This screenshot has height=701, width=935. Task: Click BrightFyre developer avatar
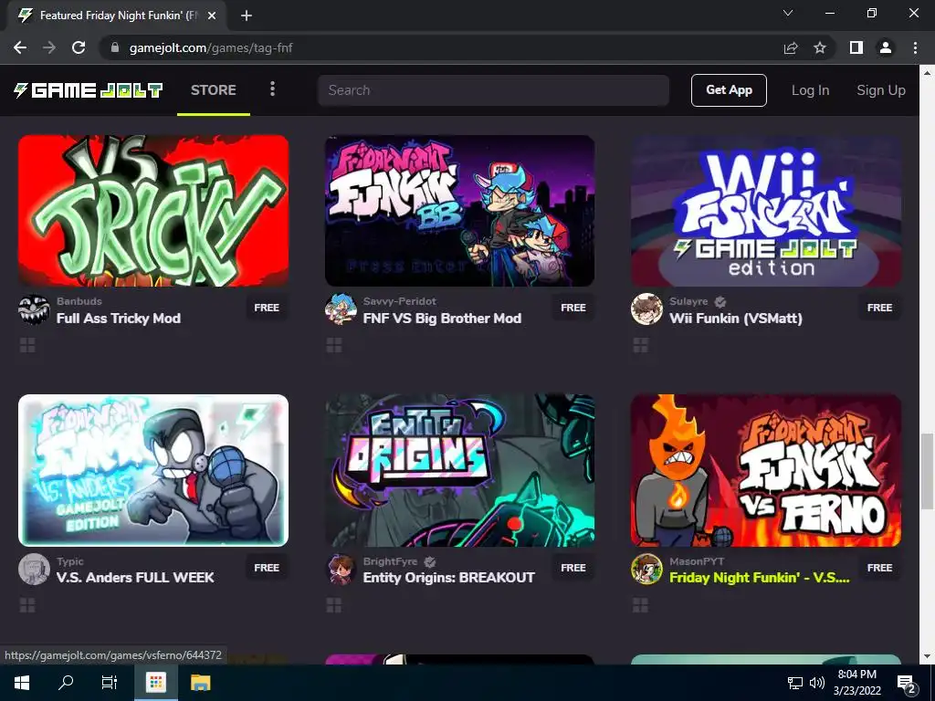pos(341,570)
